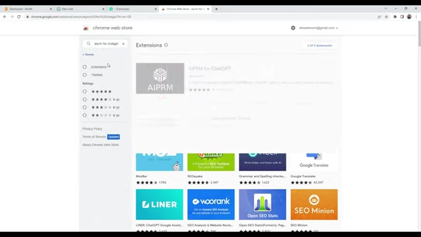Switch to the New chat tab
The height and width of the screenshot is (237, 421).
(x=80, y=9)
